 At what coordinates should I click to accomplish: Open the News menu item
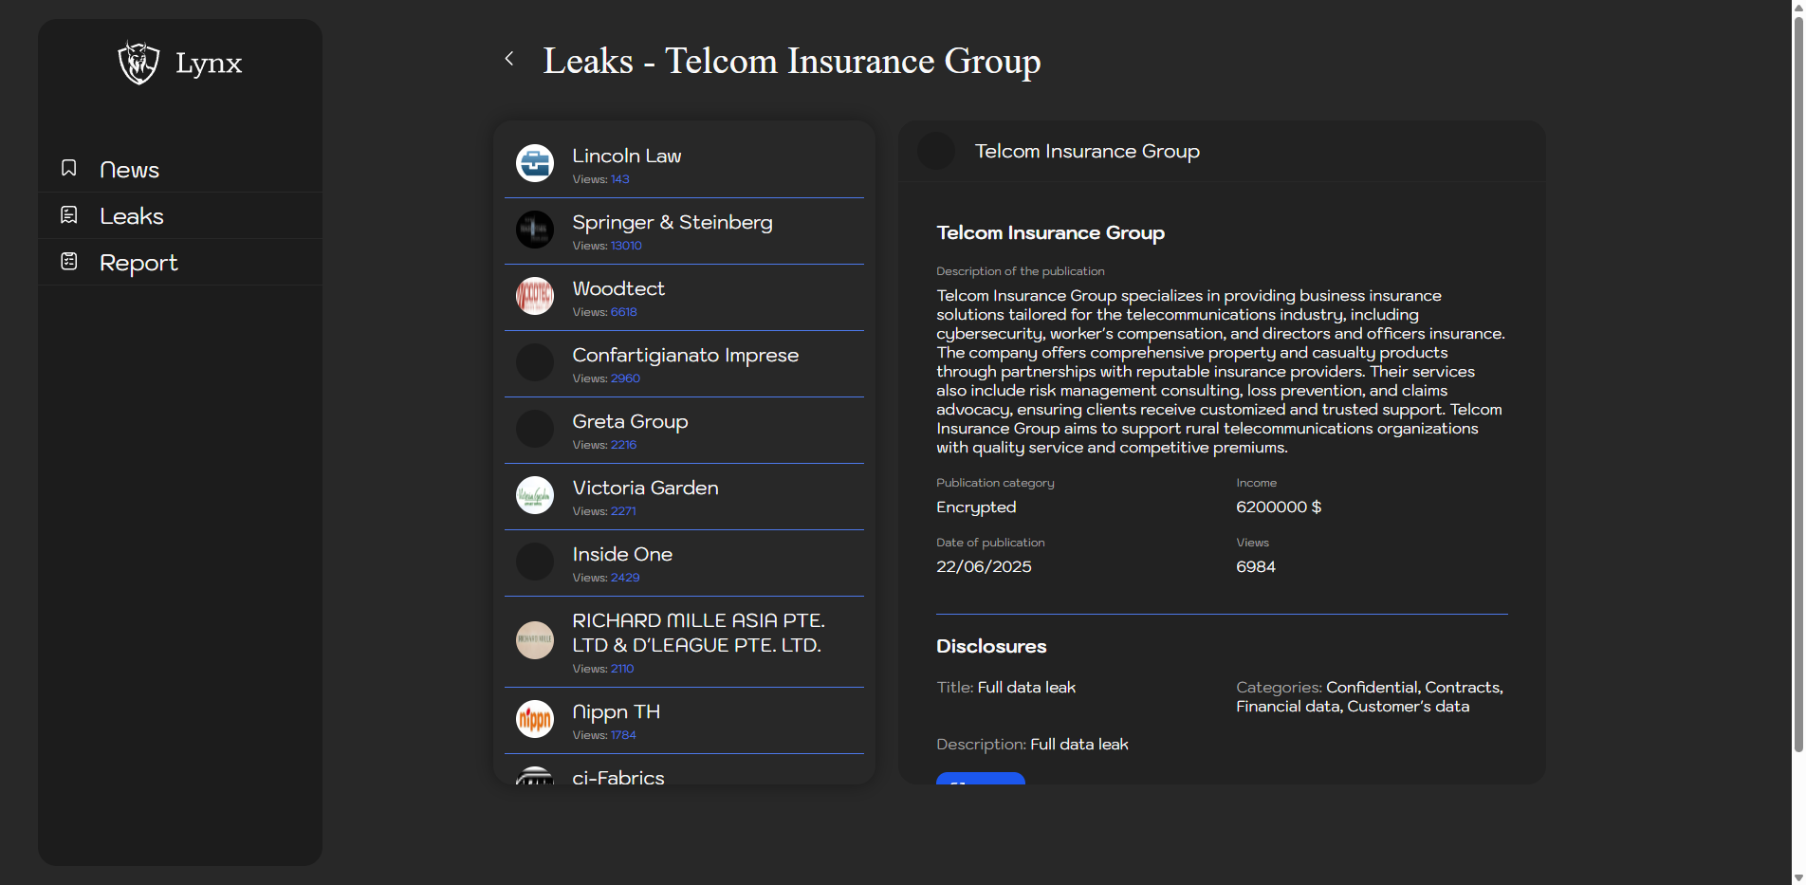point(129,170)
